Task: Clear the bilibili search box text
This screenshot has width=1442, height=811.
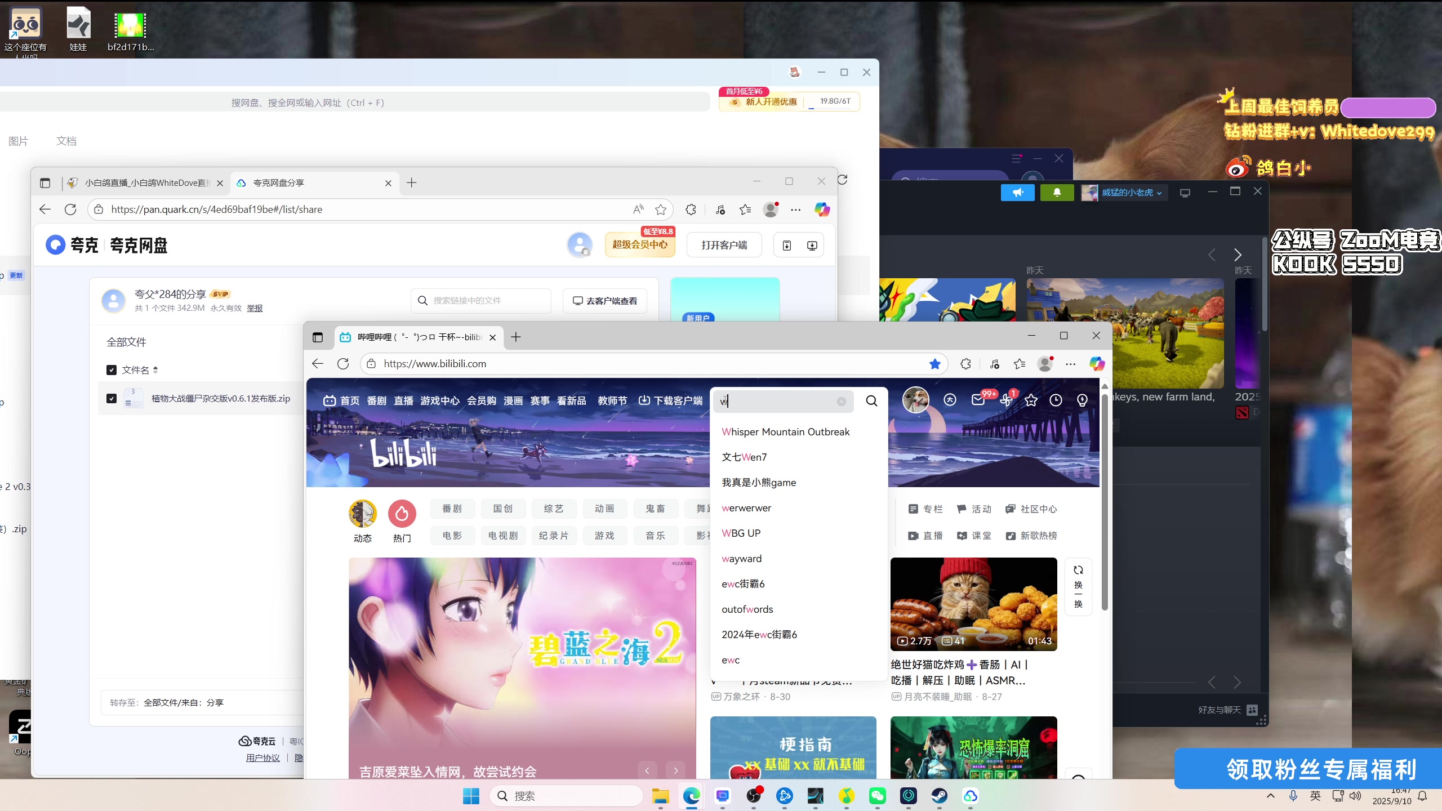Action: (841, 402)
